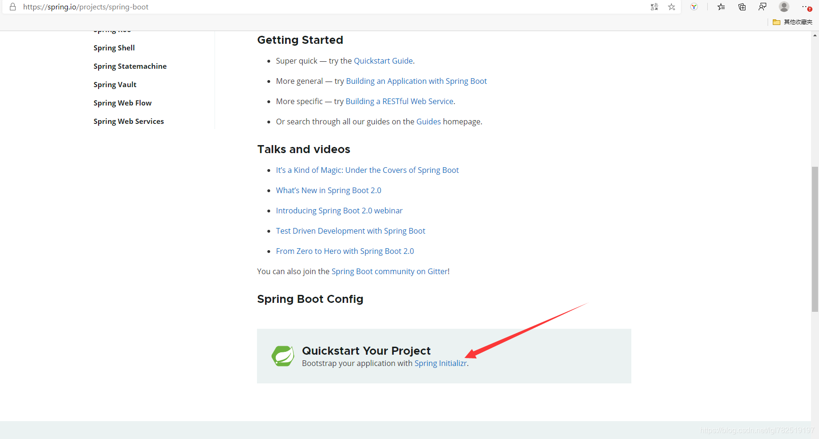Open the Collections icon
Viewport: 819px width, 439px height.
[x=742, y=7]
